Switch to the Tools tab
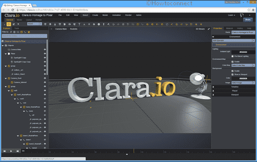 (x=17, y=28)
